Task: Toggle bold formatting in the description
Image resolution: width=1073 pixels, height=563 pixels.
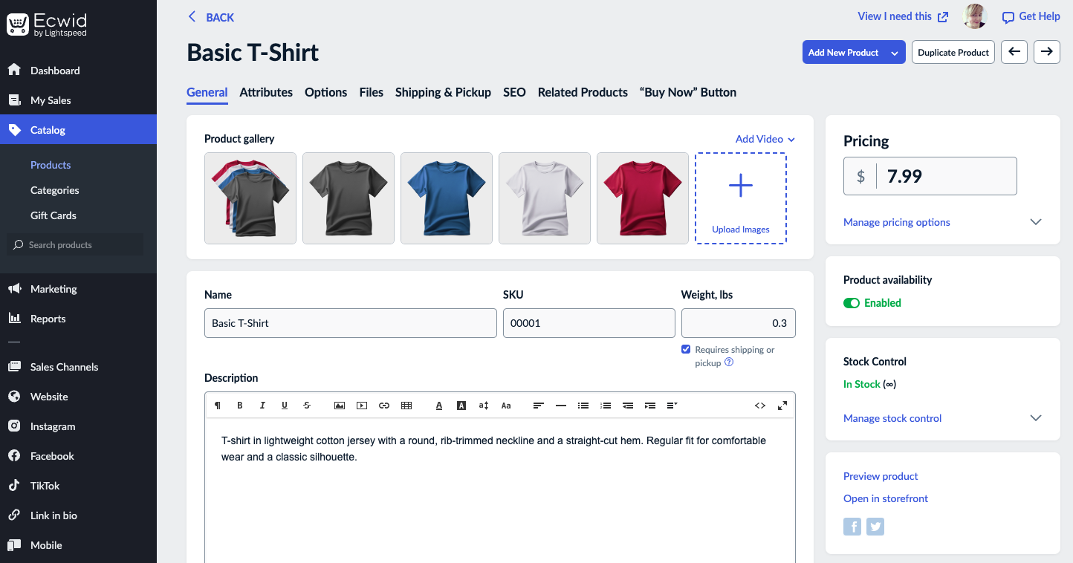Action: pyautogui.click(x=239, y=405)
